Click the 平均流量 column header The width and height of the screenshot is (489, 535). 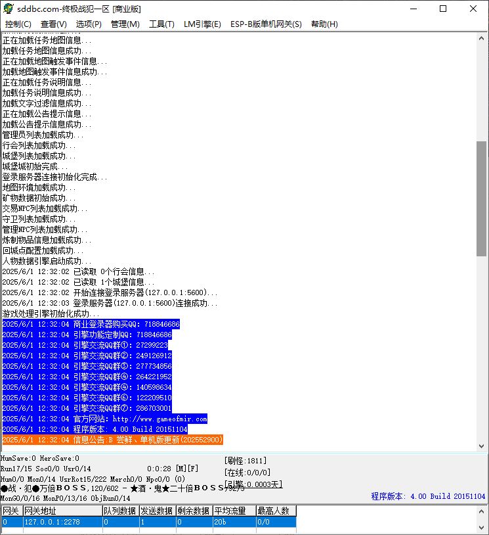(234, 511)
